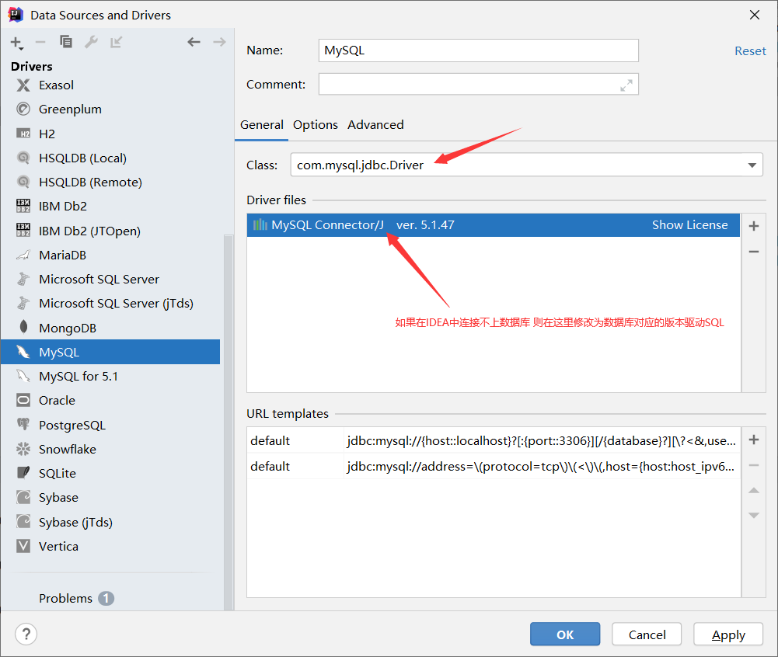The width and height of the screenshot is (778, 657).
Task: Select the jdbc:mysql://{host::localhost} URL template
Action: click(x=494, y=440)
